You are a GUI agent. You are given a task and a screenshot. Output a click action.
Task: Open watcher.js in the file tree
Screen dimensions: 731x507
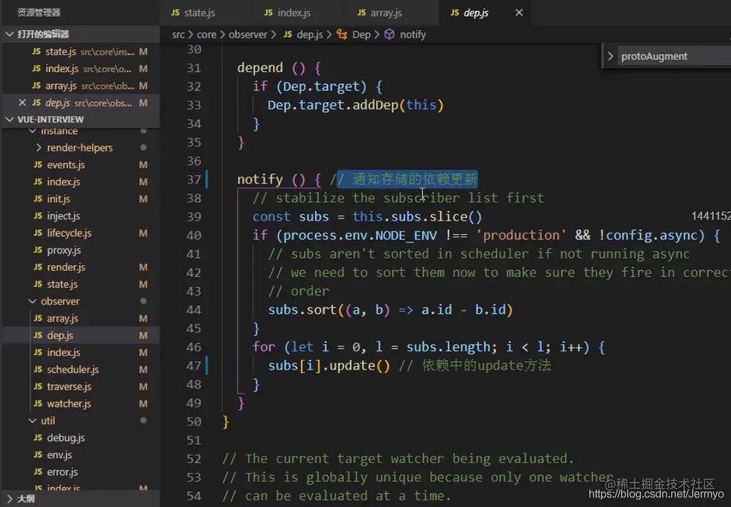click(80, 404)
